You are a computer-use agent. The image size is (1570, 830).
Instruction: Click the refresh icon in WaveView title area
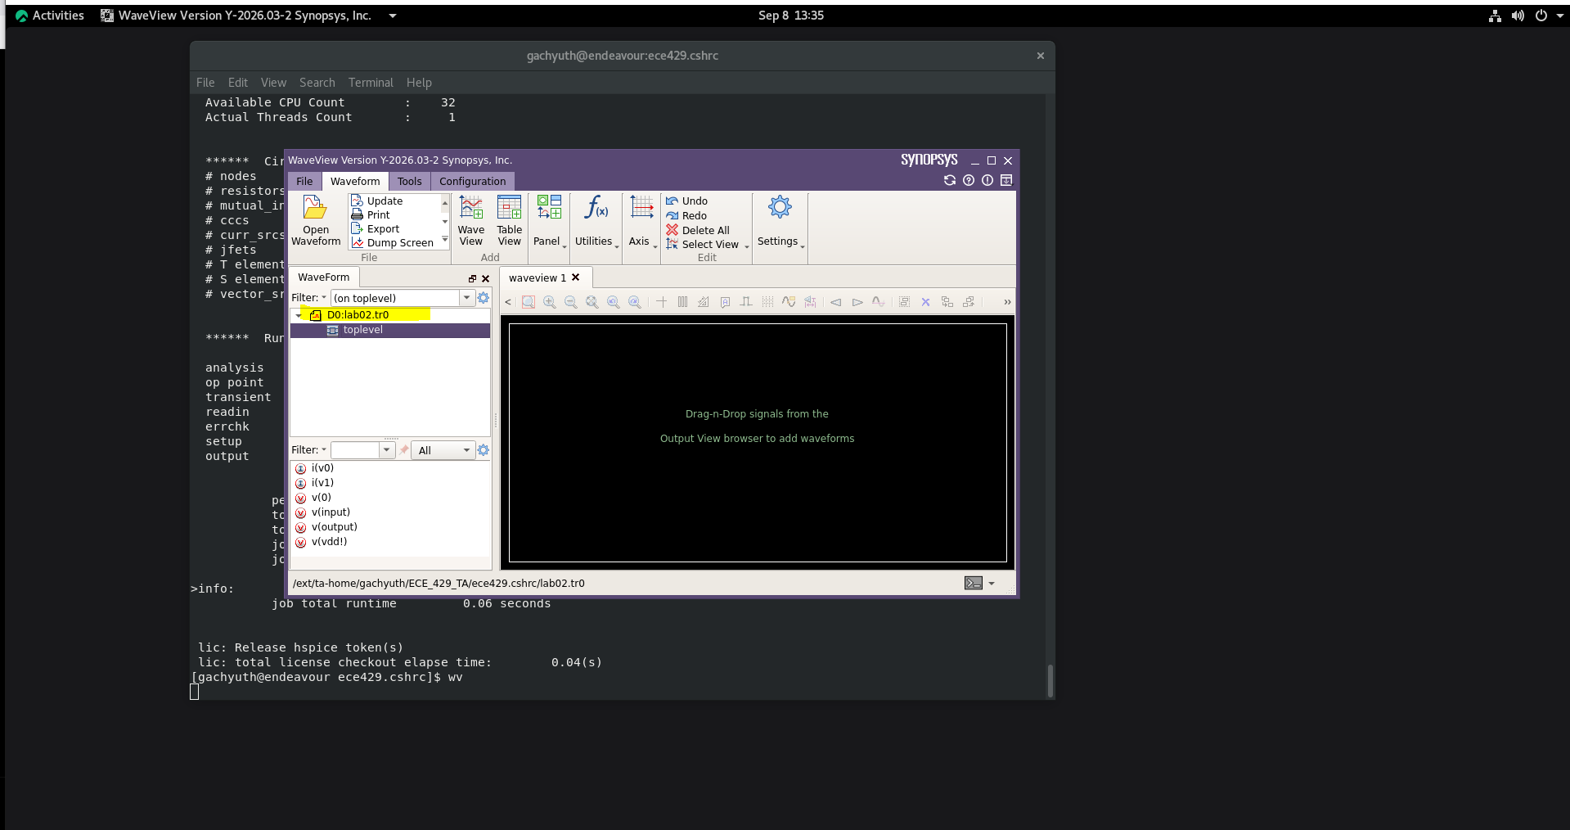[x=950, y=180]
